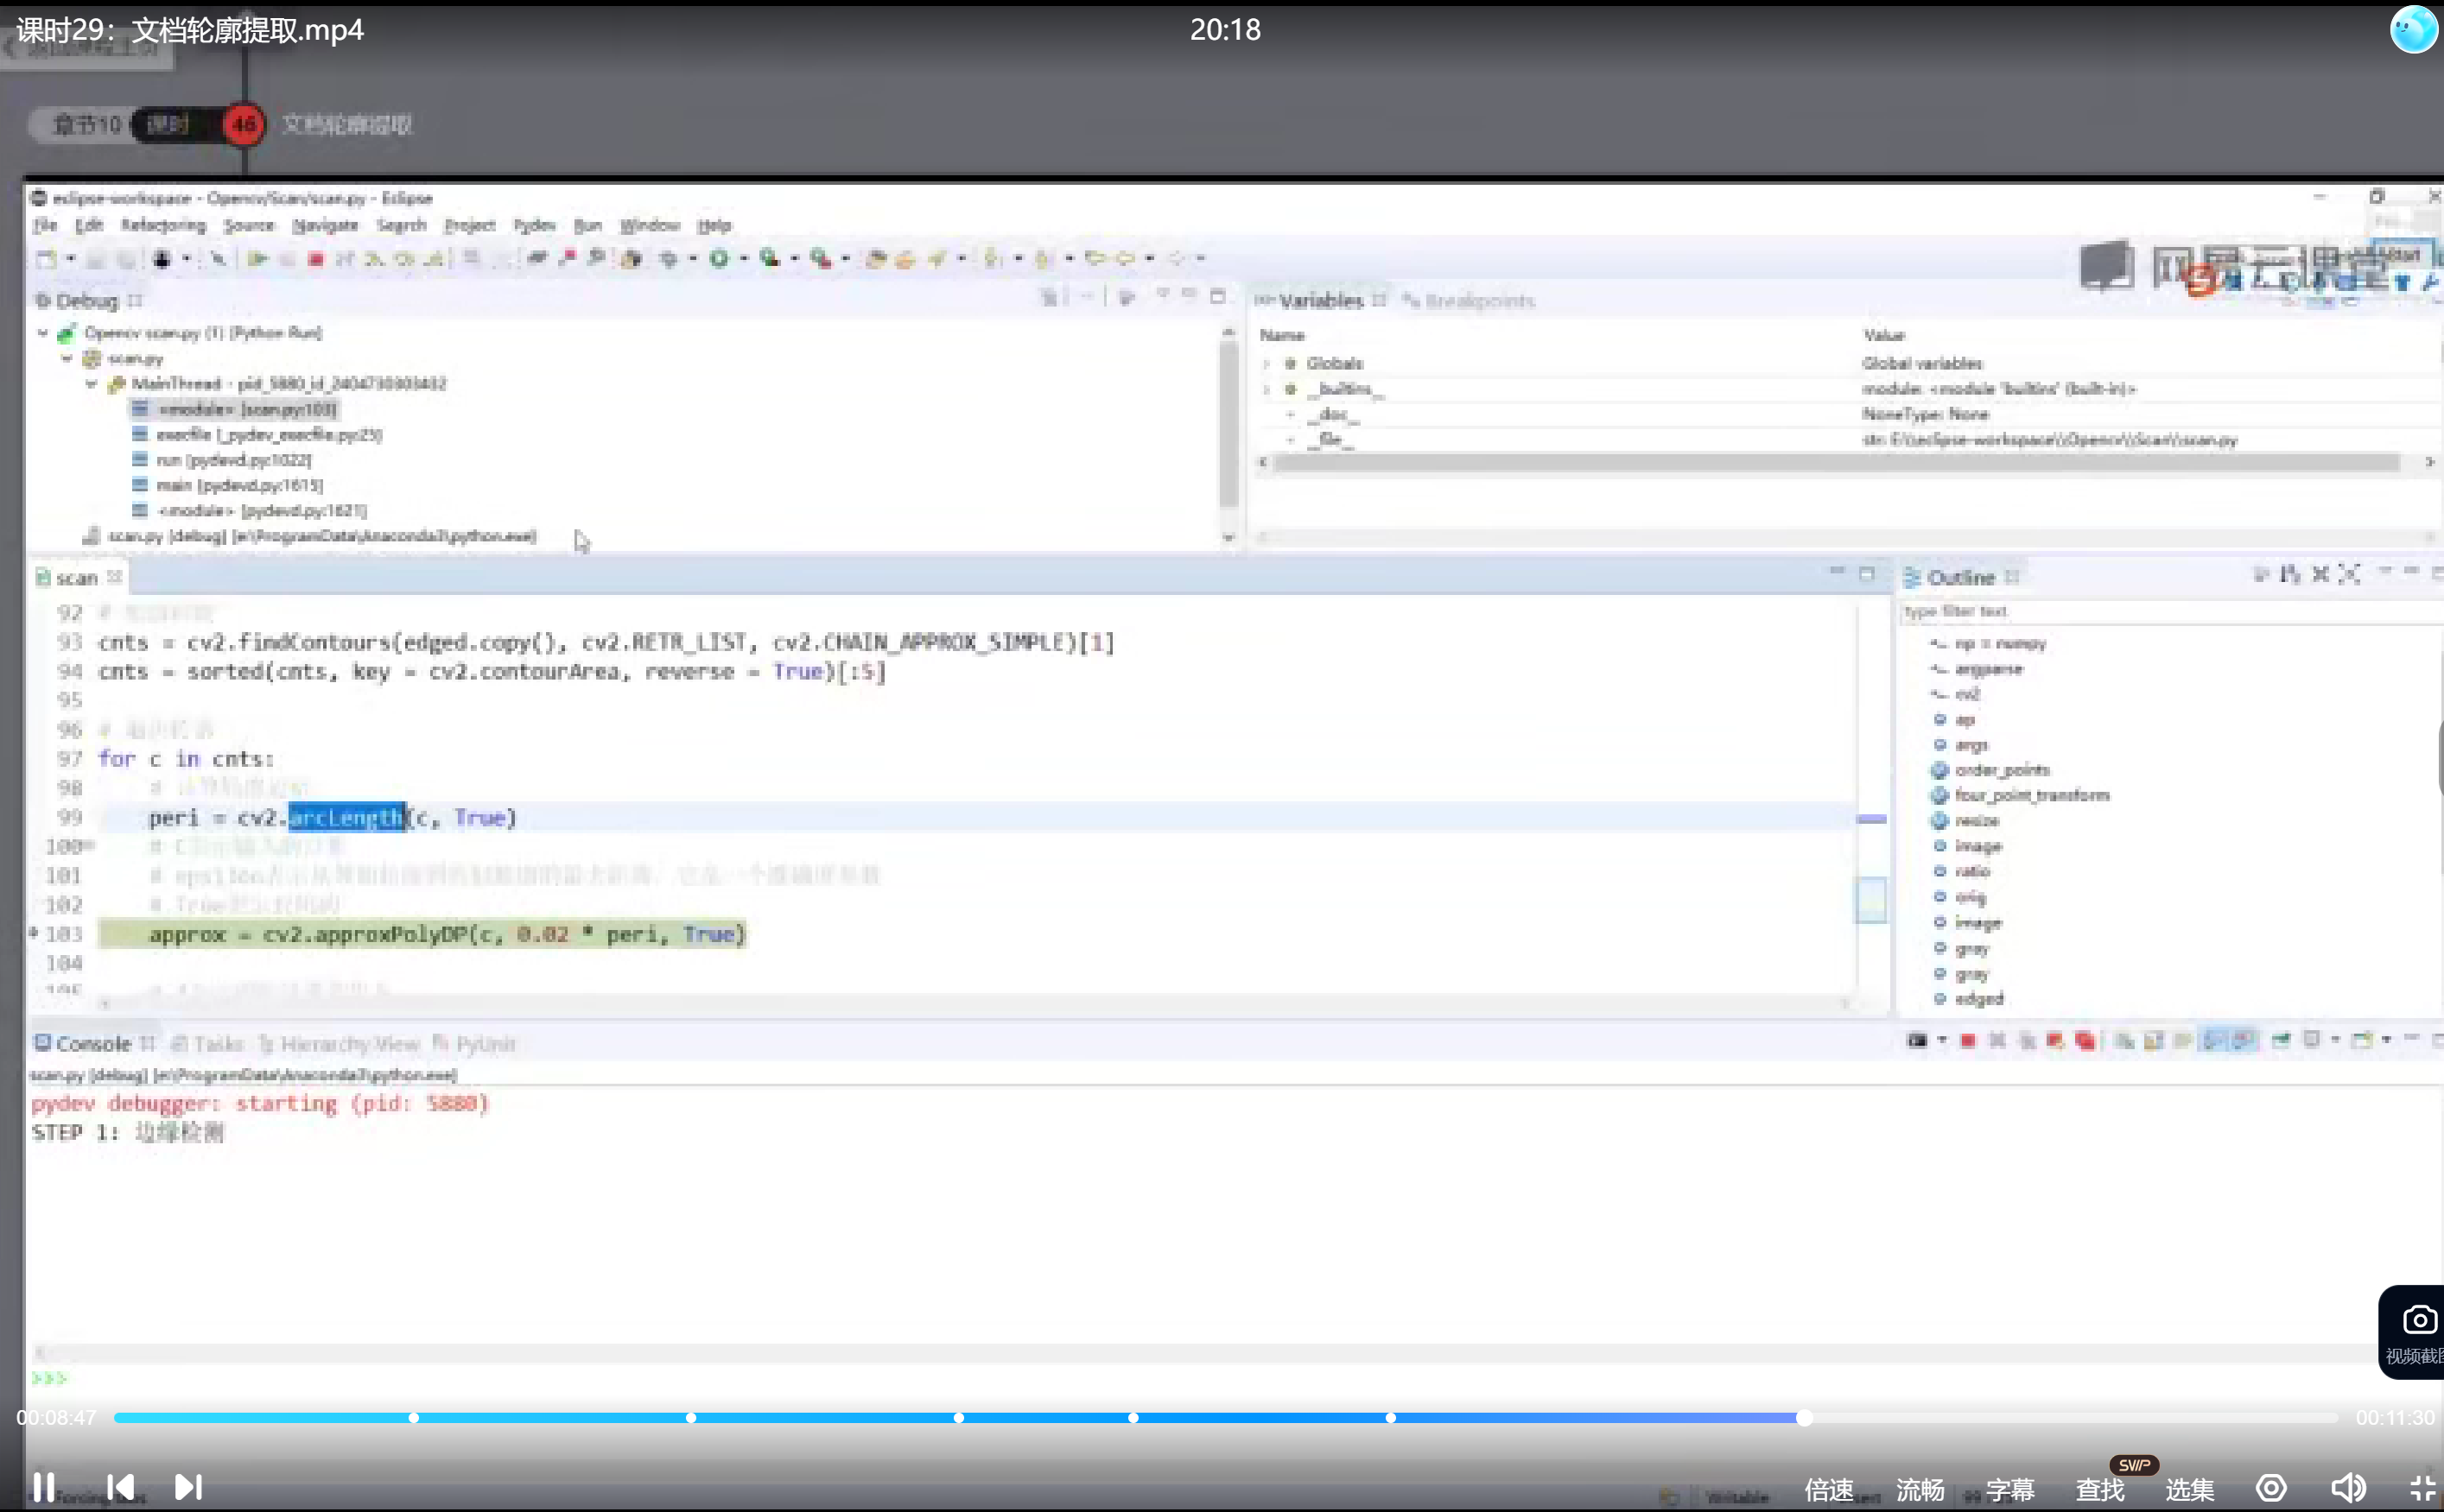Exit fullscreen mode
2444x1512 pixels.
(x=2422, y=1488)
